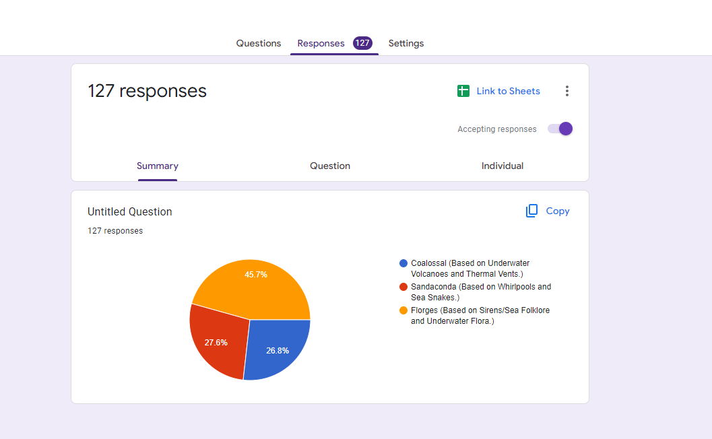Click the Accepting responses label
712x439 pixels.
pyautogui.click(x=496, y=129)
